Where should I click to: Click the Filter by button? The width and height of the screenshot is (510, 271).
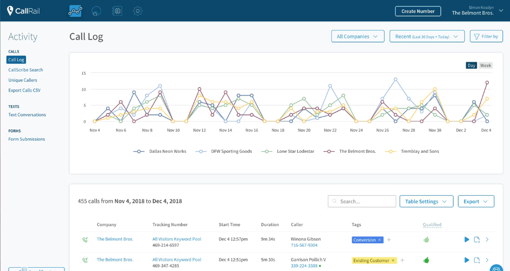pyautogui.click(x=486, y=36)
